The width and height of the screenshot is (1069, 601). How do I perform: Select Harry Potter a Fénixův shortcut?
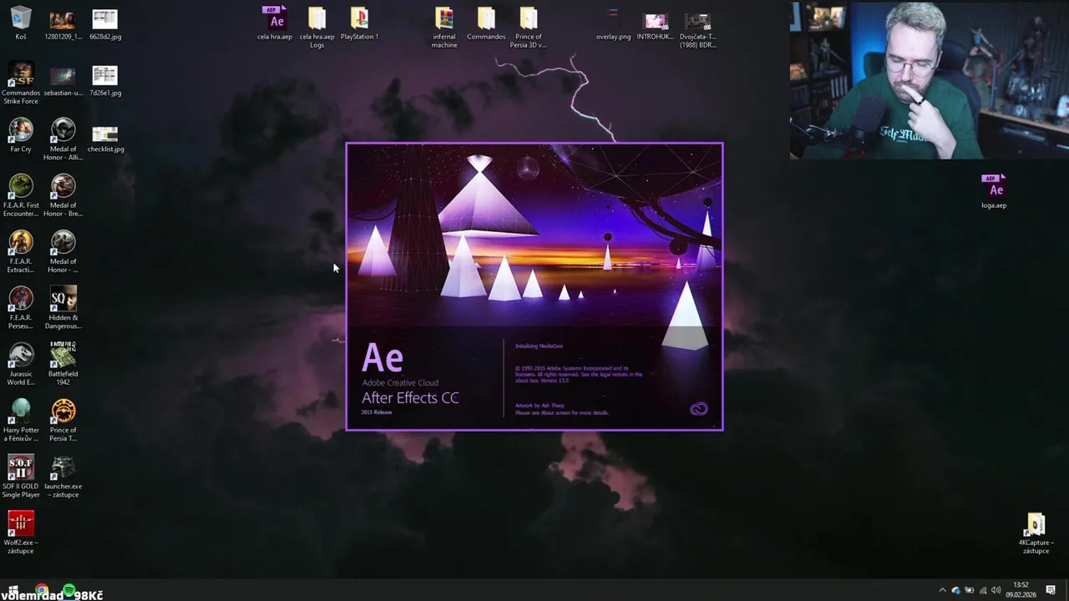(21, 420)
